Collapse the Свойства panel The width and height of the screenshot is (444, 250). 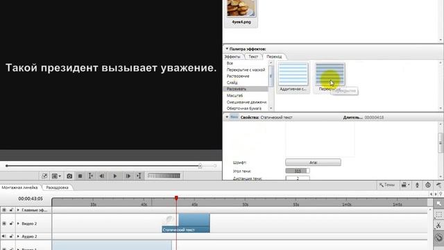click(x=227, y=117)
